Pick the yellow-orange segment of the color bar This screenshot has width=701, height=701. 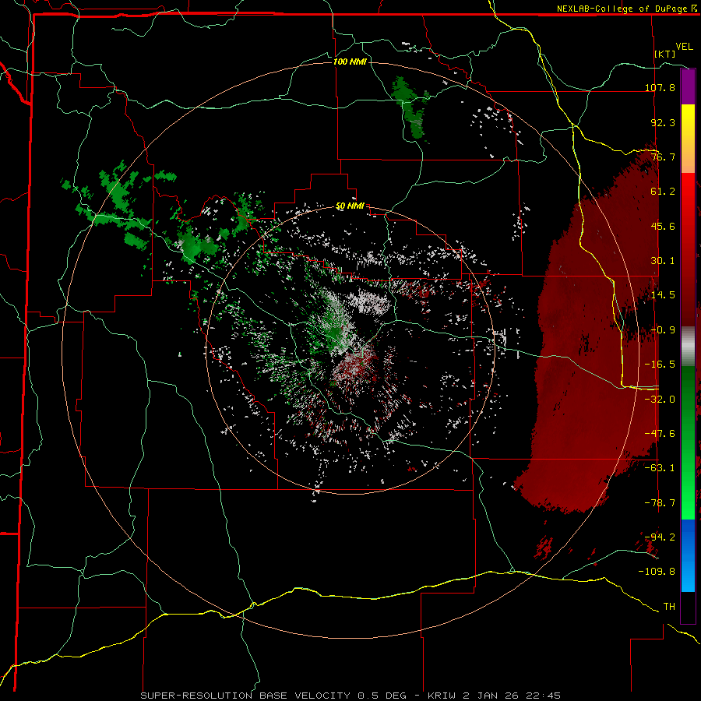click(688, 139)
